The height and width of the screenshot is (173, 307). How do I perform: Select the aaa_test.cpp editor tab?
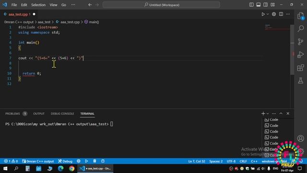click(x=19, y=14)
